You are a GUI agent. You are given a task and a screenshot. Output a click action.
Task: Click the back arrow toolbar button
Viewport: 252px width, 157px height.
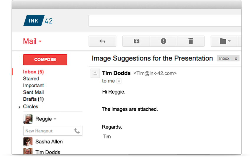tap(102, 41)
